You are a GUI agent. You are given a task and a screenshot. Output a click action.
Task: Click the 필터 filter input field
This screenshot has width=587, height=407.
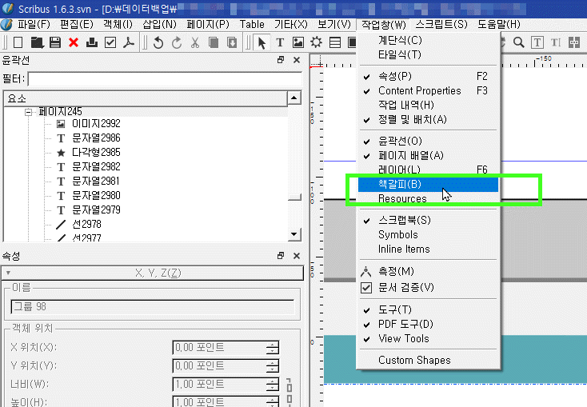pyautogui.click(x=165, y=79)
